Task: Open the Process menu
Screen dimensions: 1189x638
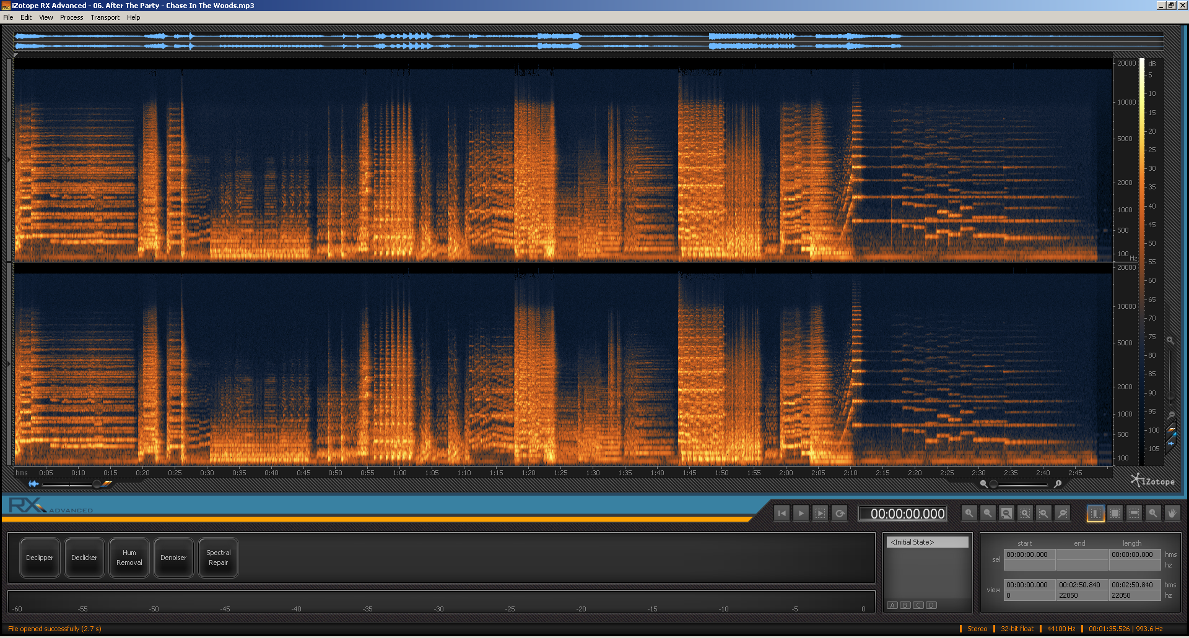Action: click(71, 17)
